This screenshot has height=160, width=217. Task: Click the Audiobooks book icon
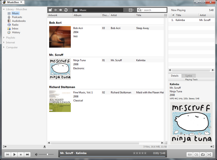pos(9,21)
